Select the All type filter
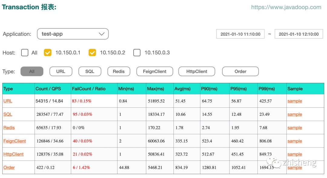Image resolution: width=327 pixels, height=178 pixels. [32, 72]
